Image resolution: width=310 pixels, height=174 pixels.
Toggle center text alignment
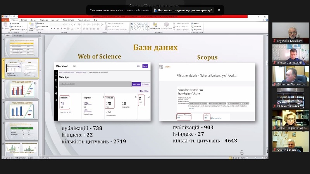tap(87, 29)
